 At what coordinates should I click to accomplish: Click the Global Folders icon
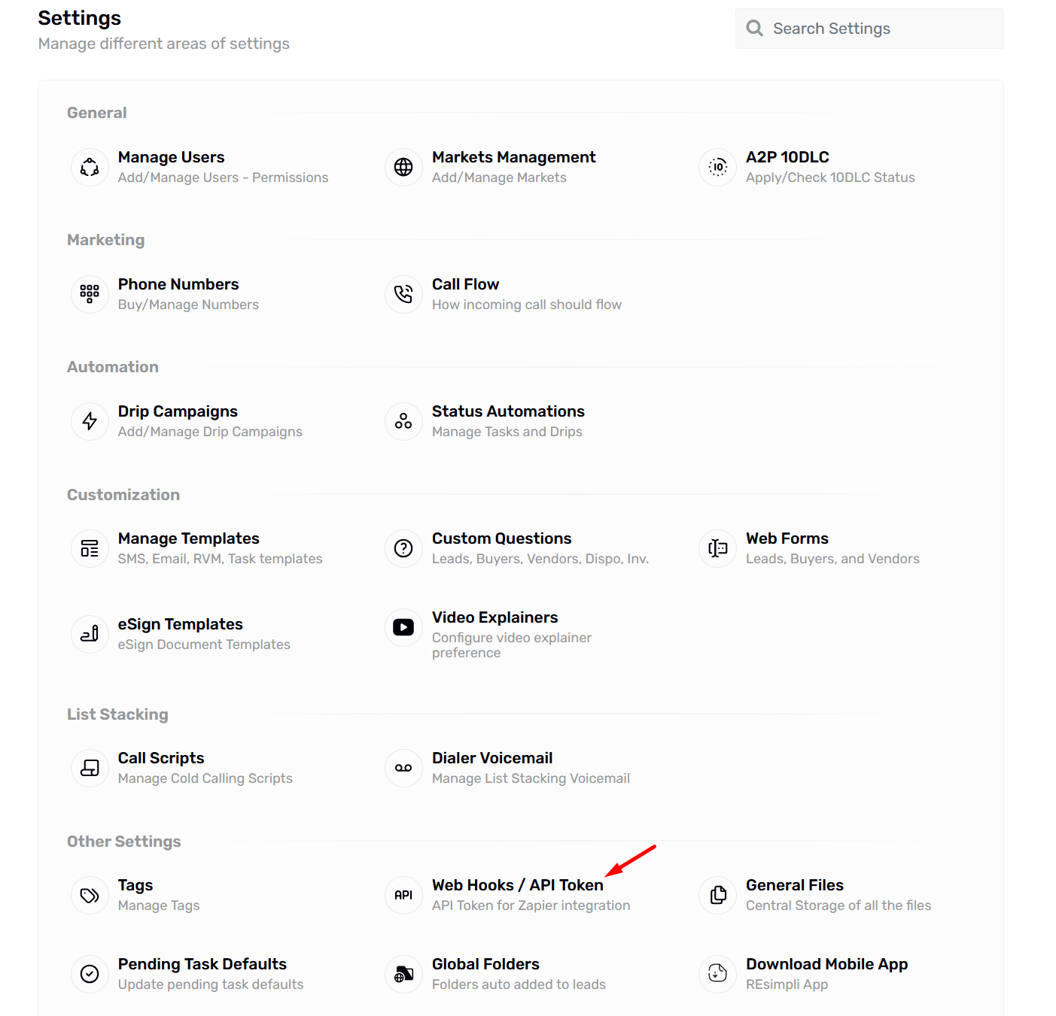click(403, 974)
